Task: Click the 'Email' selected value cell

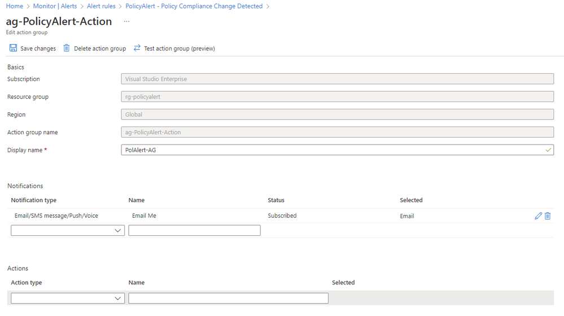Action: point(407,216)
